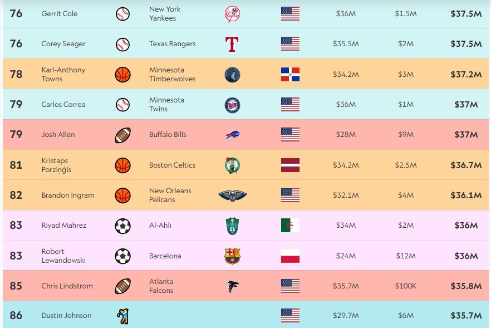
Task: Click the Dominican Republic flag for Karl-Anthony Towns
Action: [x=290, y=75]
